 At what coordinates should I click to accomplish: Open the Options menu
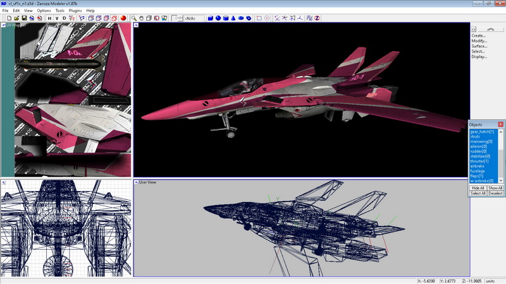point(44,11)
